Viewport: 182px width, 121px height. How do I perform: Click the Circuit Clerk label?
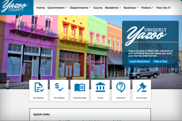[142, 98]
